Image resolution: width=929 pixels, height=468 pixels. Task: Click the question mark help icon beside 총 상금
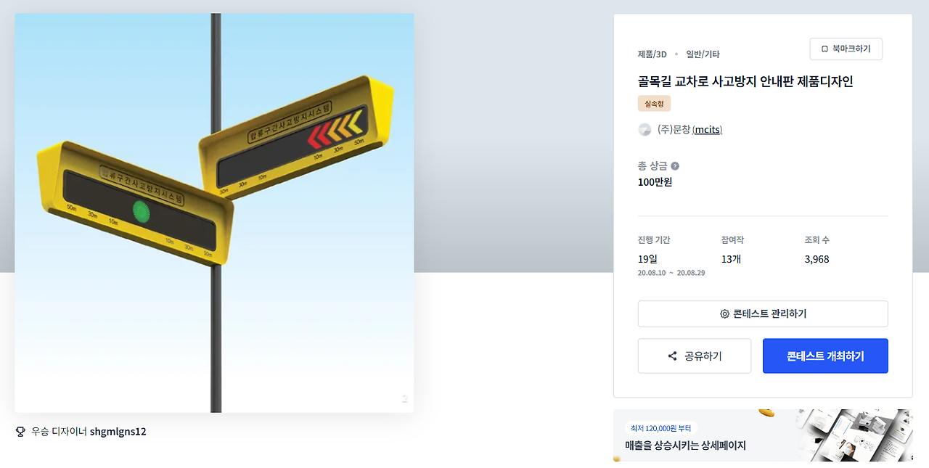click(675, 166)
